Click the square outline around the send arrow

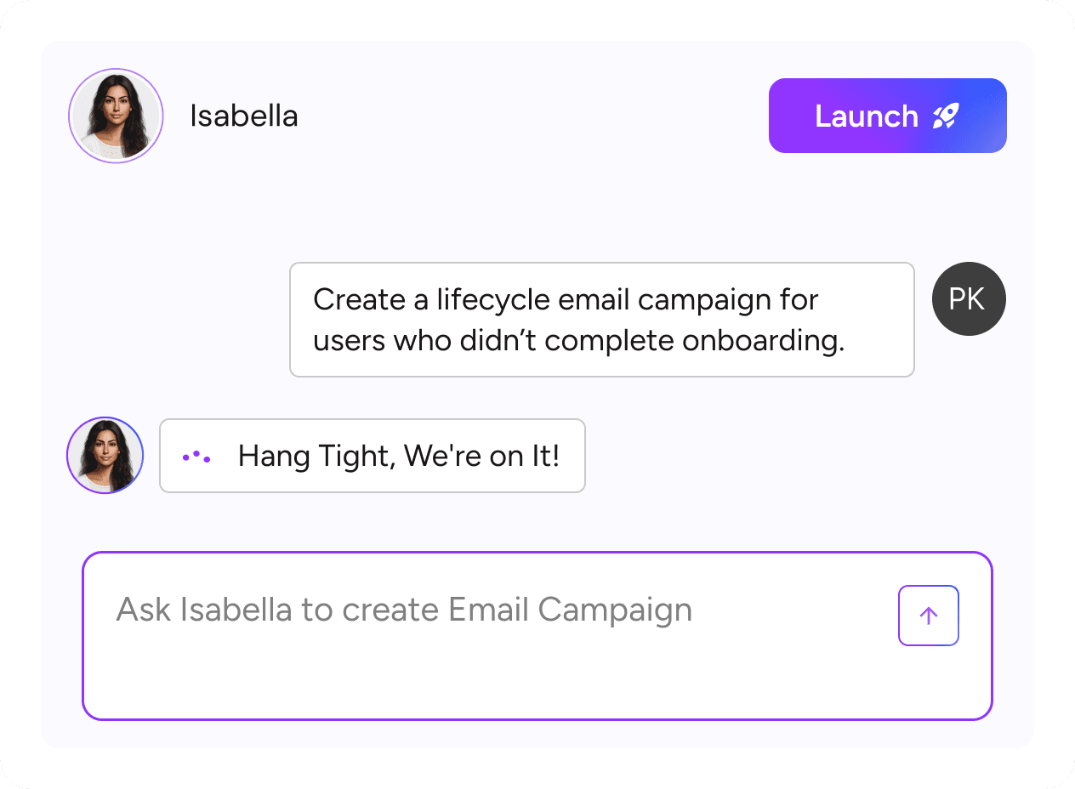(x=929, y=616)
